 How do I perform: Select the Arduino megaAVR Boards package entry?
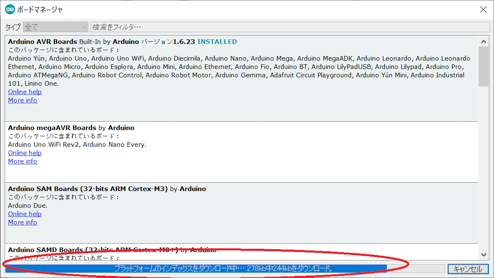tap(241, 152)
